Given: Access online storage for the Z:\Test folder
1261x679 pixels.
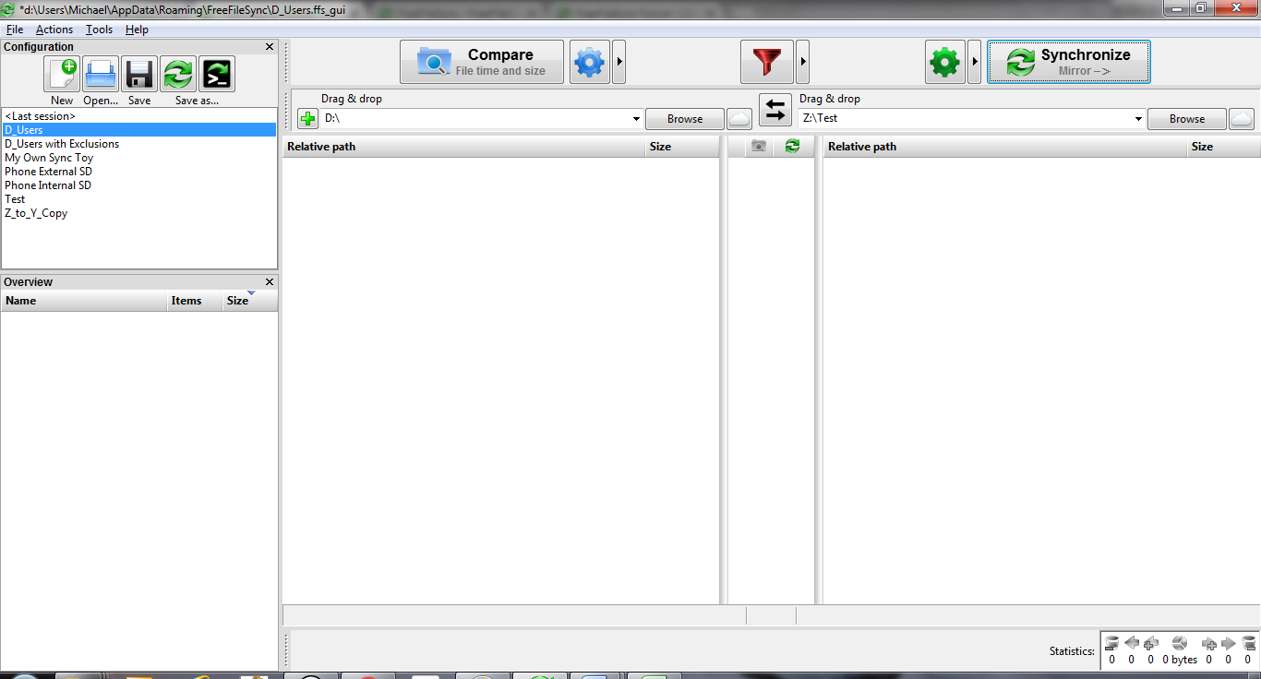Looking at the screenshot, I should point(1242,118).
